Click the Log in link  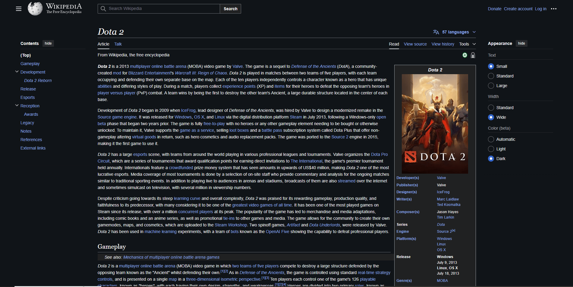[x=541, y=9]
